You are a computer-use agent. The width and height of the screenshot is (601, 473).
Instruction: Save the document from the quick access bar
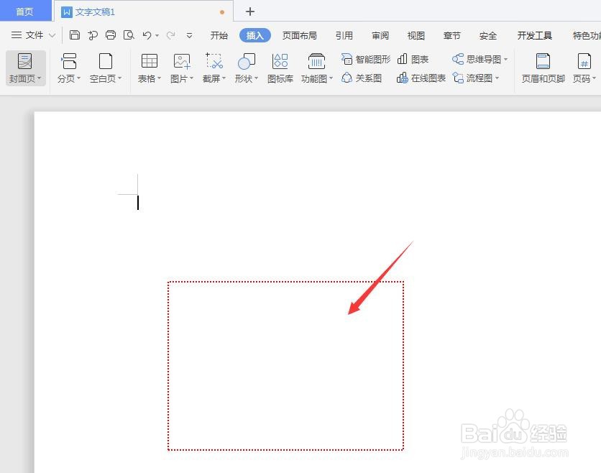pyautogui.click(x=75, y=34)
